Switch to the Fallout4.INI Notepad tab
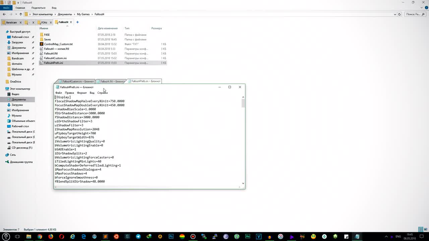The width and height of the screenshot is (429, 241). (111, 81)
